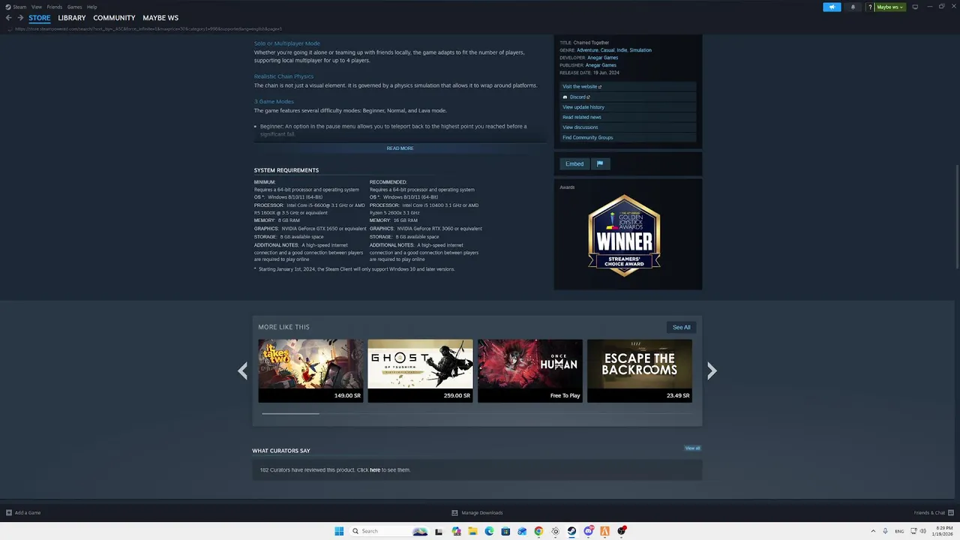
Task: Open the Games menu
Action: coord(74,7)
